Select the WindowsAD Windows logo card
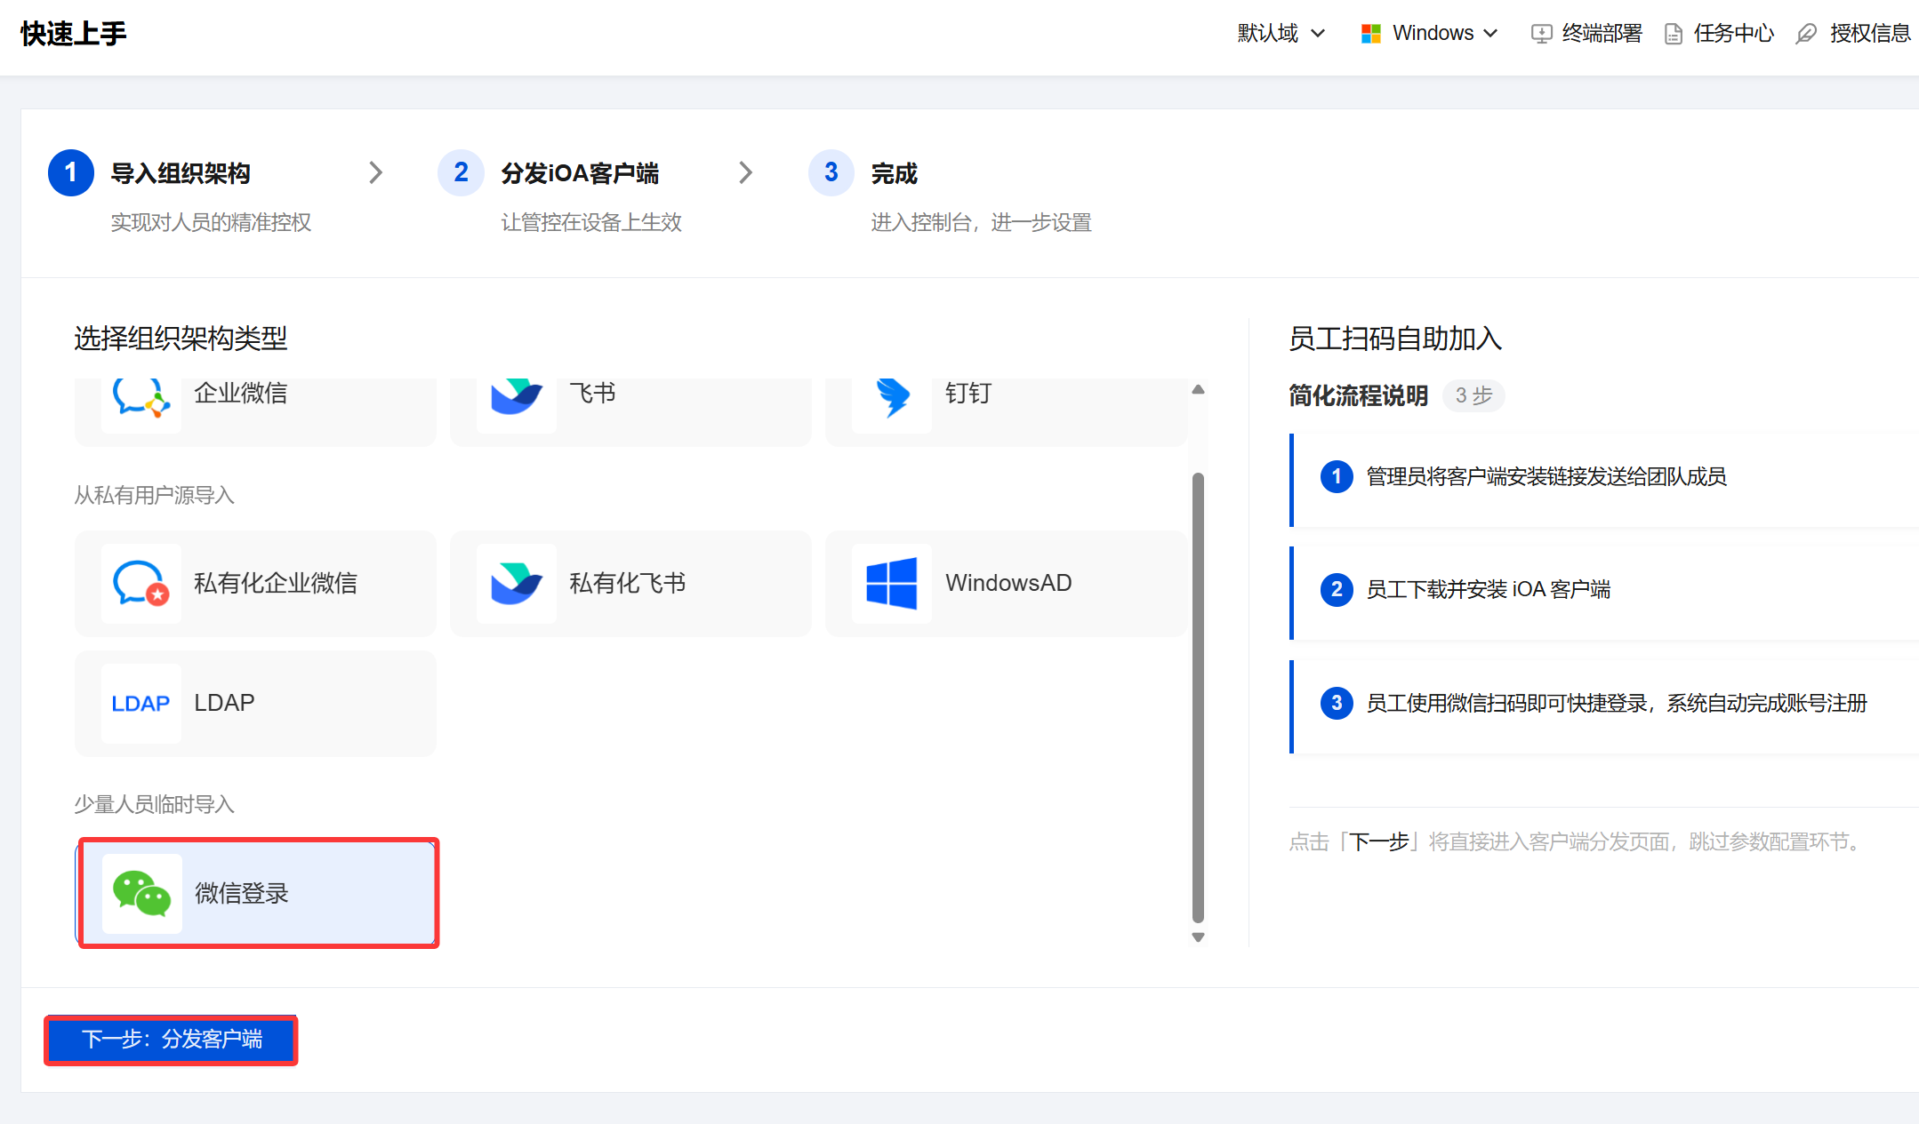Image resolution: width=1919 pixels, height=1124 pixels. (892, 584)
